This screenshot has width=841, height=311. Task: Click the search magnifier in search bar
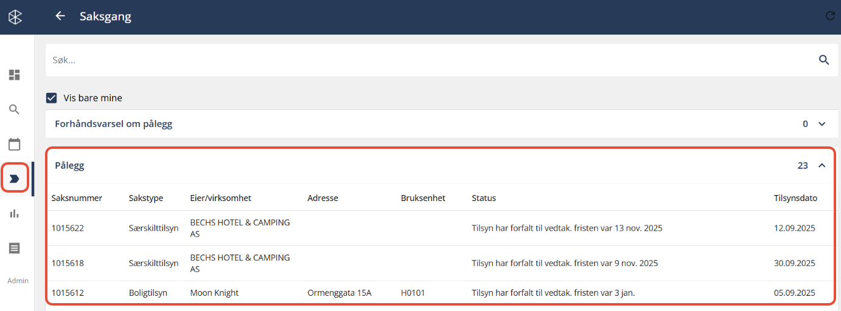[x=824, y=60]
